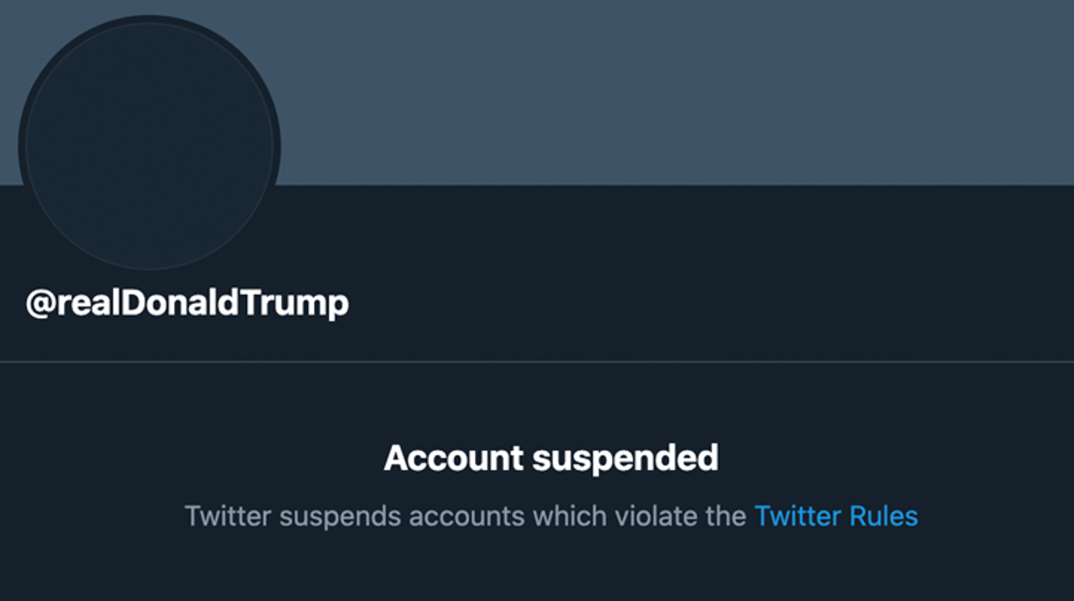The image size is (1074, 601).
Task: Click the empty circular profile avatar
Action: point(149,145)
